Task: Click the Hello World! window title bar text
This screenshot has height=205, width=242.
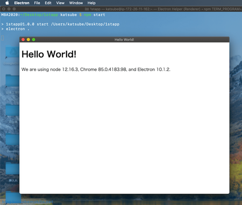Action: click(x=124, y=40)
